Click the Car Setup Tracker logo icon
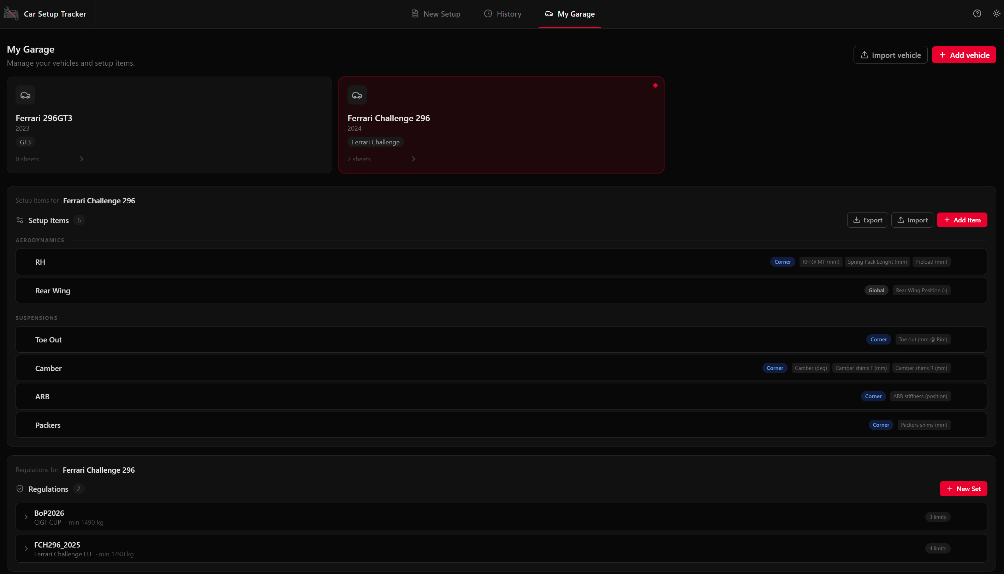 (11, 14)
